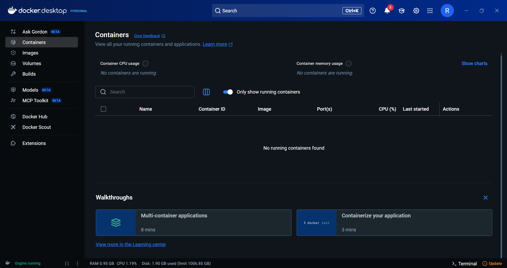Click the Port(s) column header
The height and width of the screenshot is (268, 507).
pos(324,109)
